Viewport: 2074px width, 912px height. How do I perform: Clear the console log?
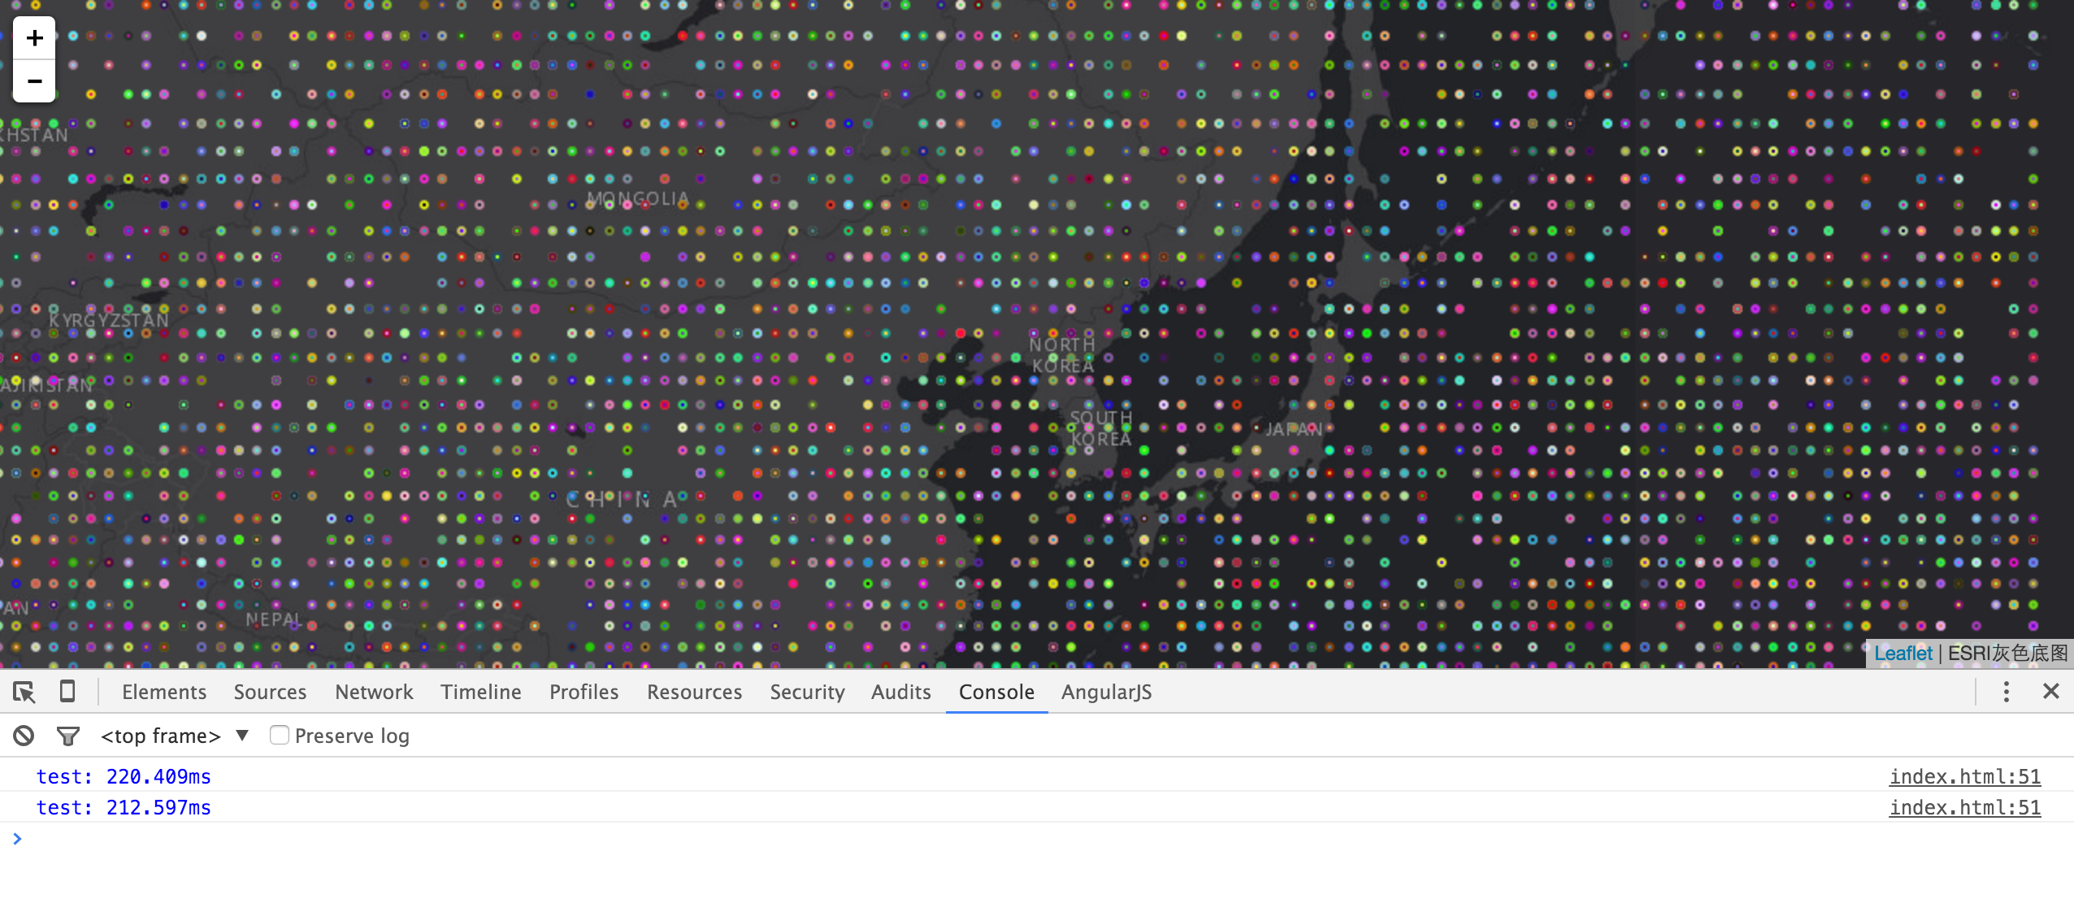[x=24, y=736]
